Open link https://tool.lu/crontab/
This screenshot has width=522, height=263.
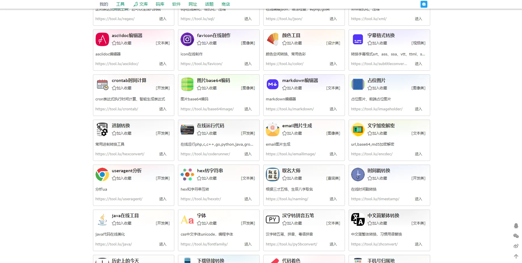pos(117,109)
